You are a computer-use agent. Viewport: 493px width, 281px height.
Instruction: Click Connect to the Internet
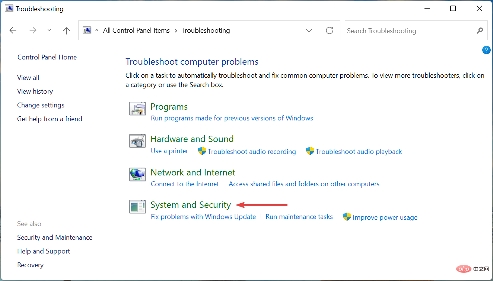[x=185, y=184]
